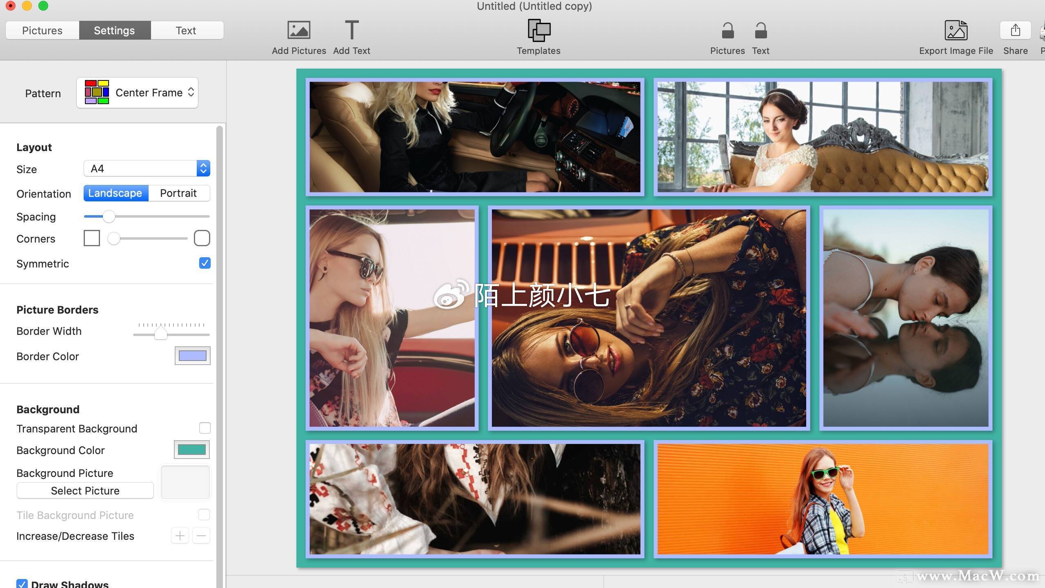Select the embroidered blouse photo
Screen dimensions: 1045x588
pyautogui.click(x=475, y=499)
